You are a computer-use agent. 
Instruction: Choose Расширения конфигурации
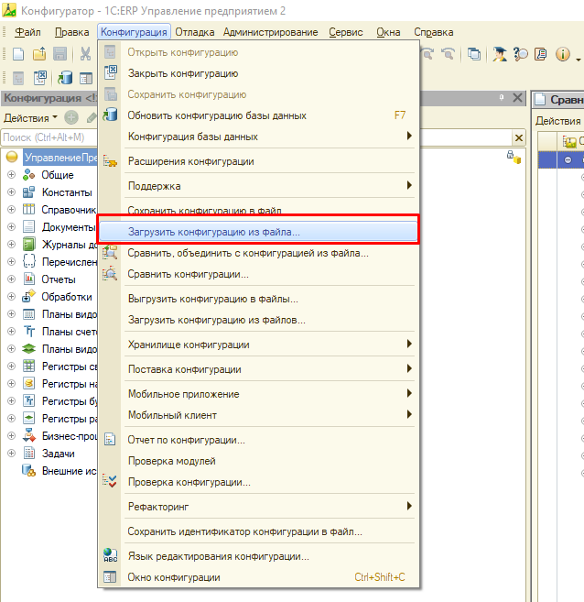258,161
